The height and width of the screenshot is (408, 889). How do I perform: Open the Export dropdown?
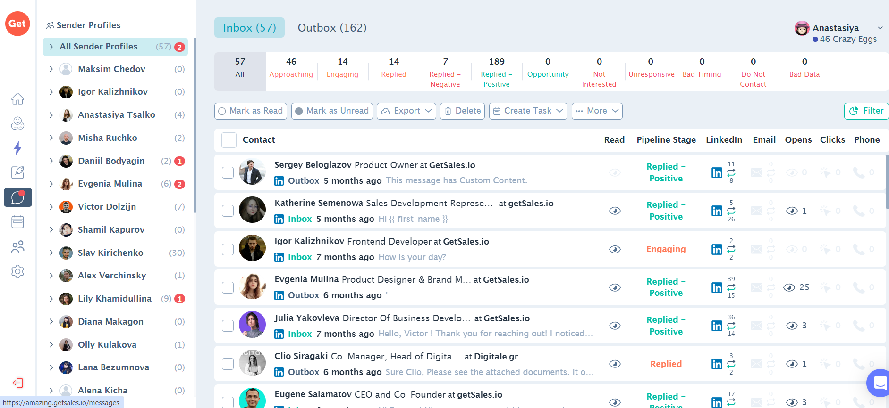(406, 111)
